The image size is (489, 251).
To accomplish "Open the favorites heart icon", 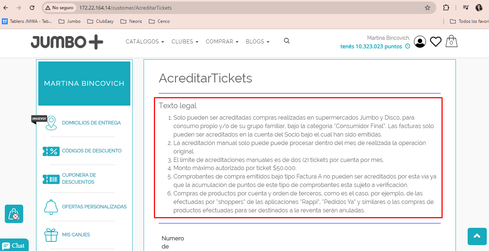I will coord(436,42).
